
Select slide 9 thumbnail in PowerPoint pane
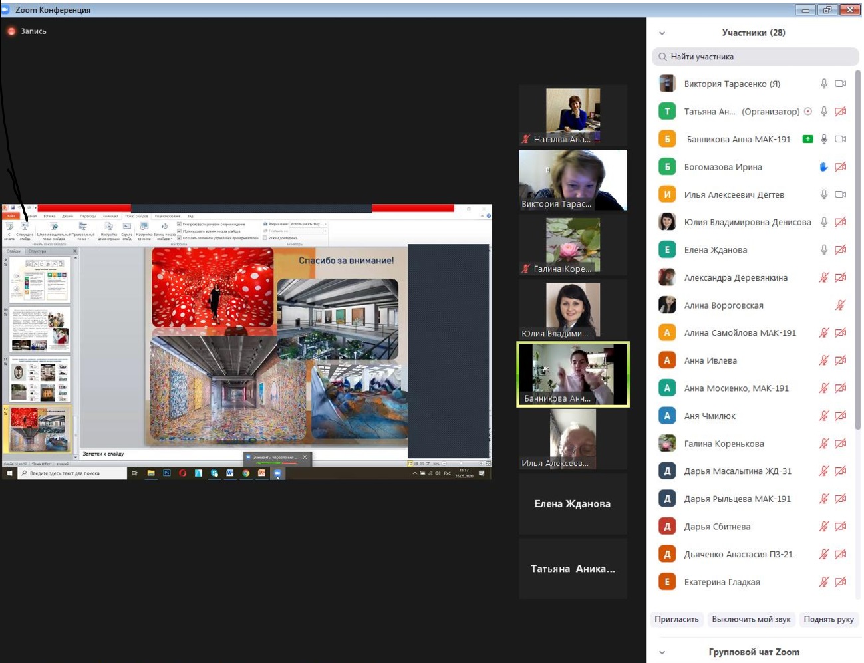tap(39, 279)
